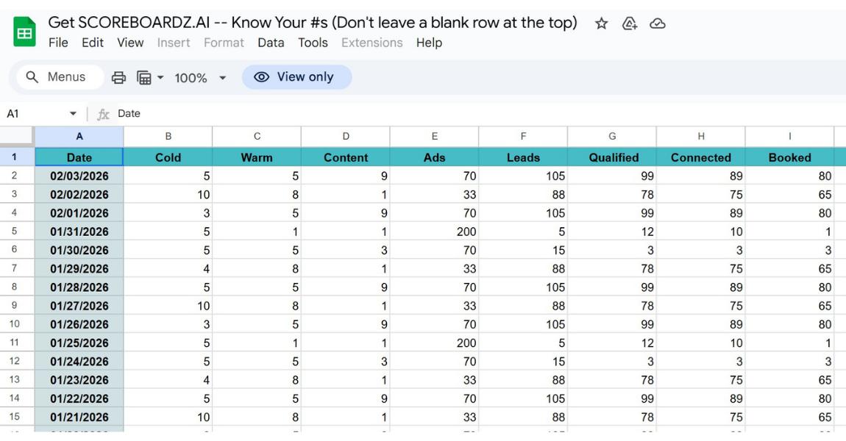Click the Menus search field
The height and width of the screenshot is (441, 846).
(x=60, y=77)
